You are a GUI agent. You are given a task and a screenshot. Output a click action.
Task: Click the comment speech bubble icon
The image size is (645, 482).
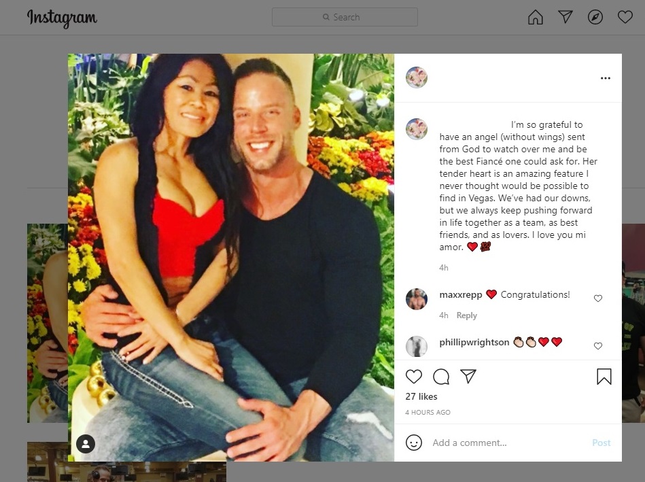point(441,377)
